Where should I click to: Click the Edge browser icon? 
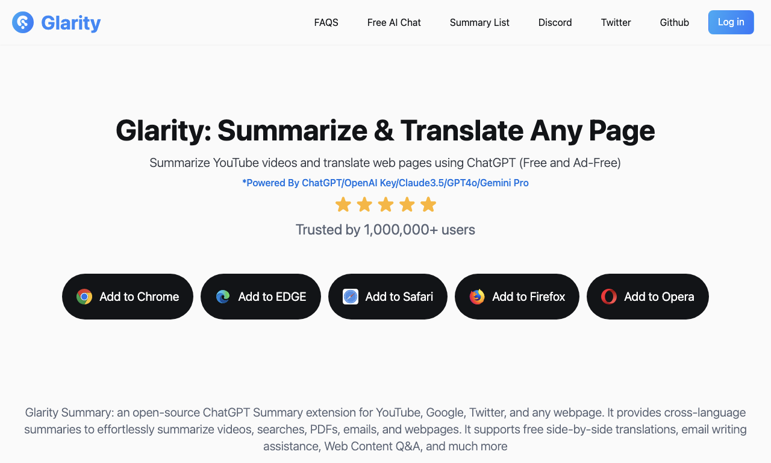pyautogui.click(x=223, y=297)
